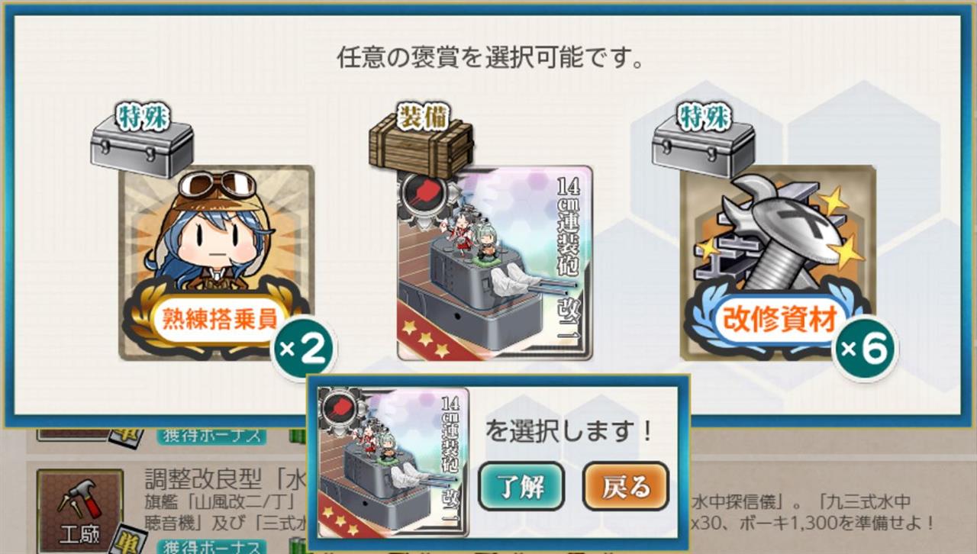Go back using the 戻る button
977x554 pixels.
pos(626,487)
